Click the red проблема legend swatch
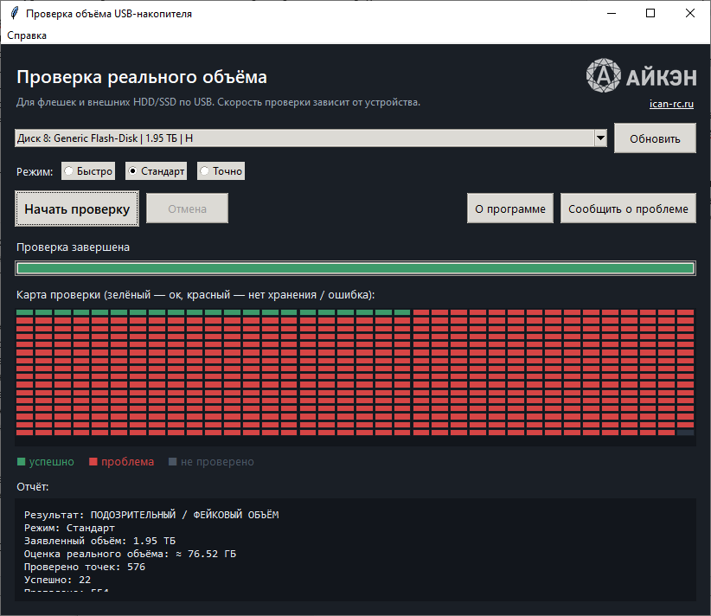 93,462
